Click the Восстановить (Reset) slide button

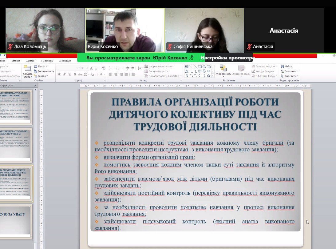pos(44,71)
